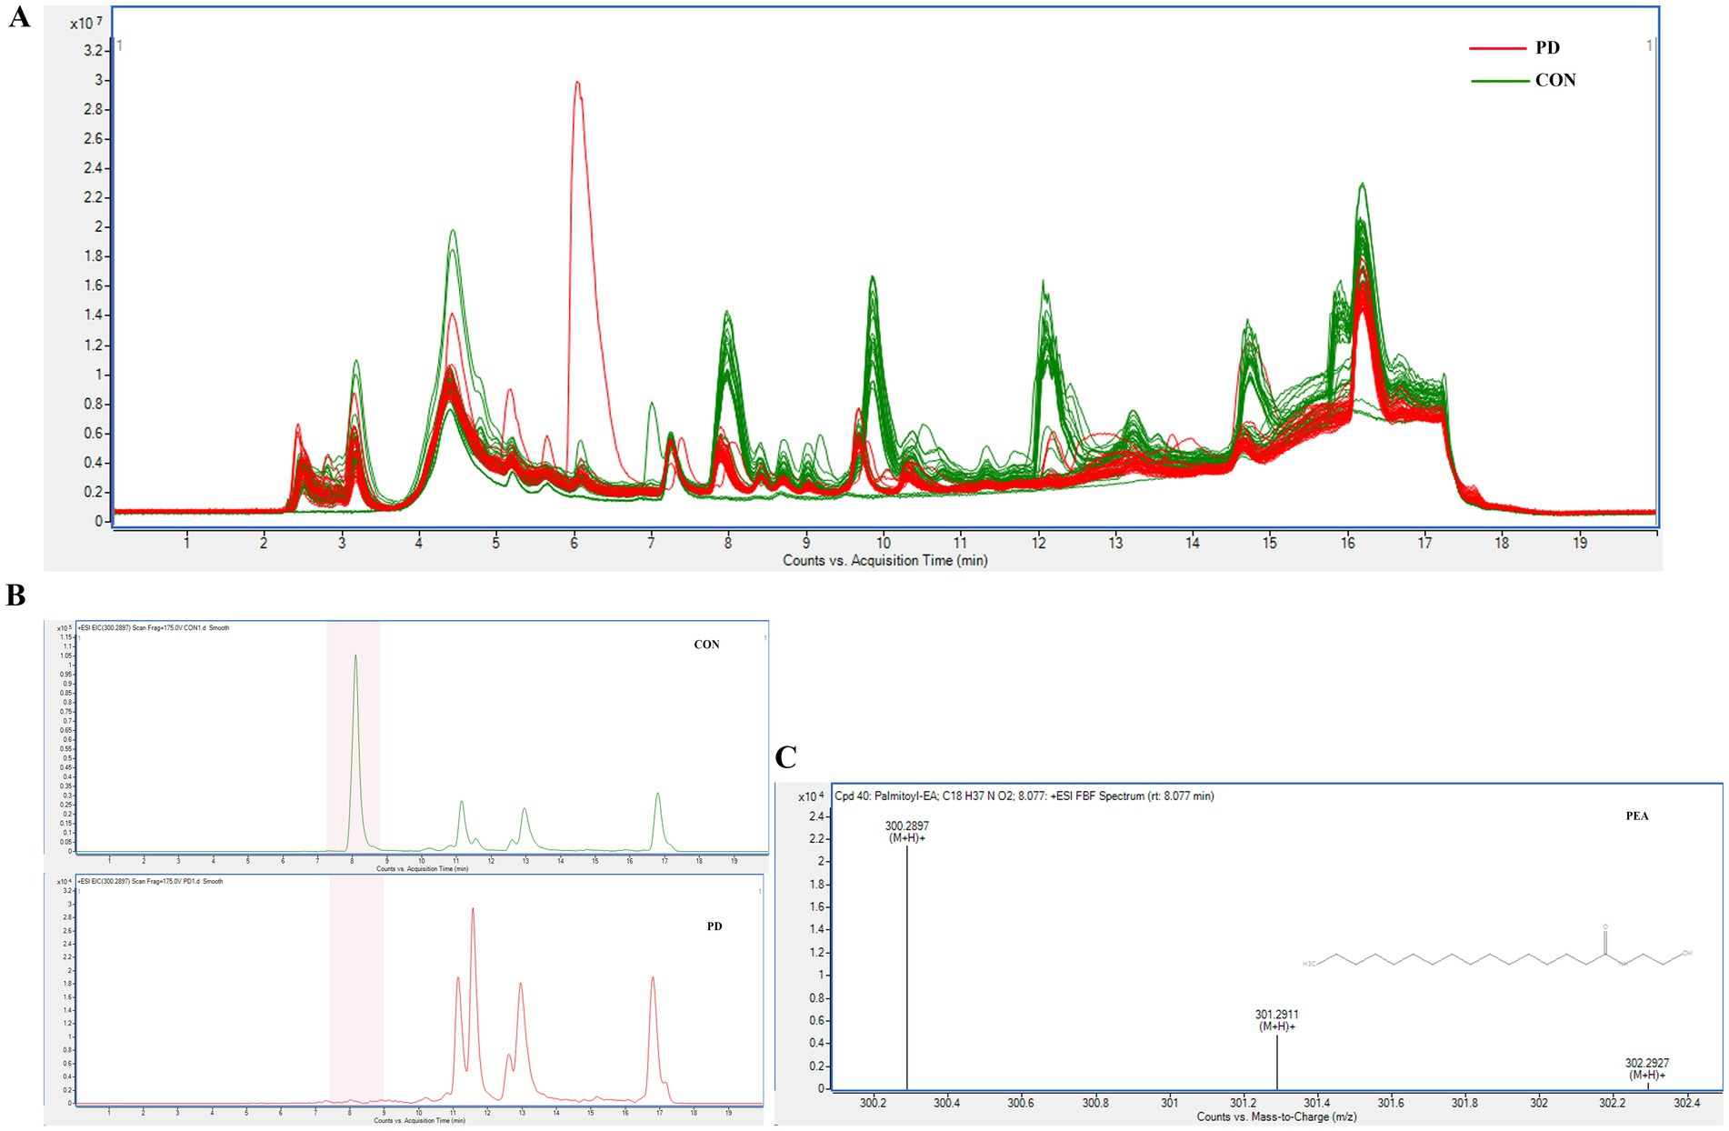
Task: Click the PEA label in the mass spectrum
Action: pos(1636,816)
